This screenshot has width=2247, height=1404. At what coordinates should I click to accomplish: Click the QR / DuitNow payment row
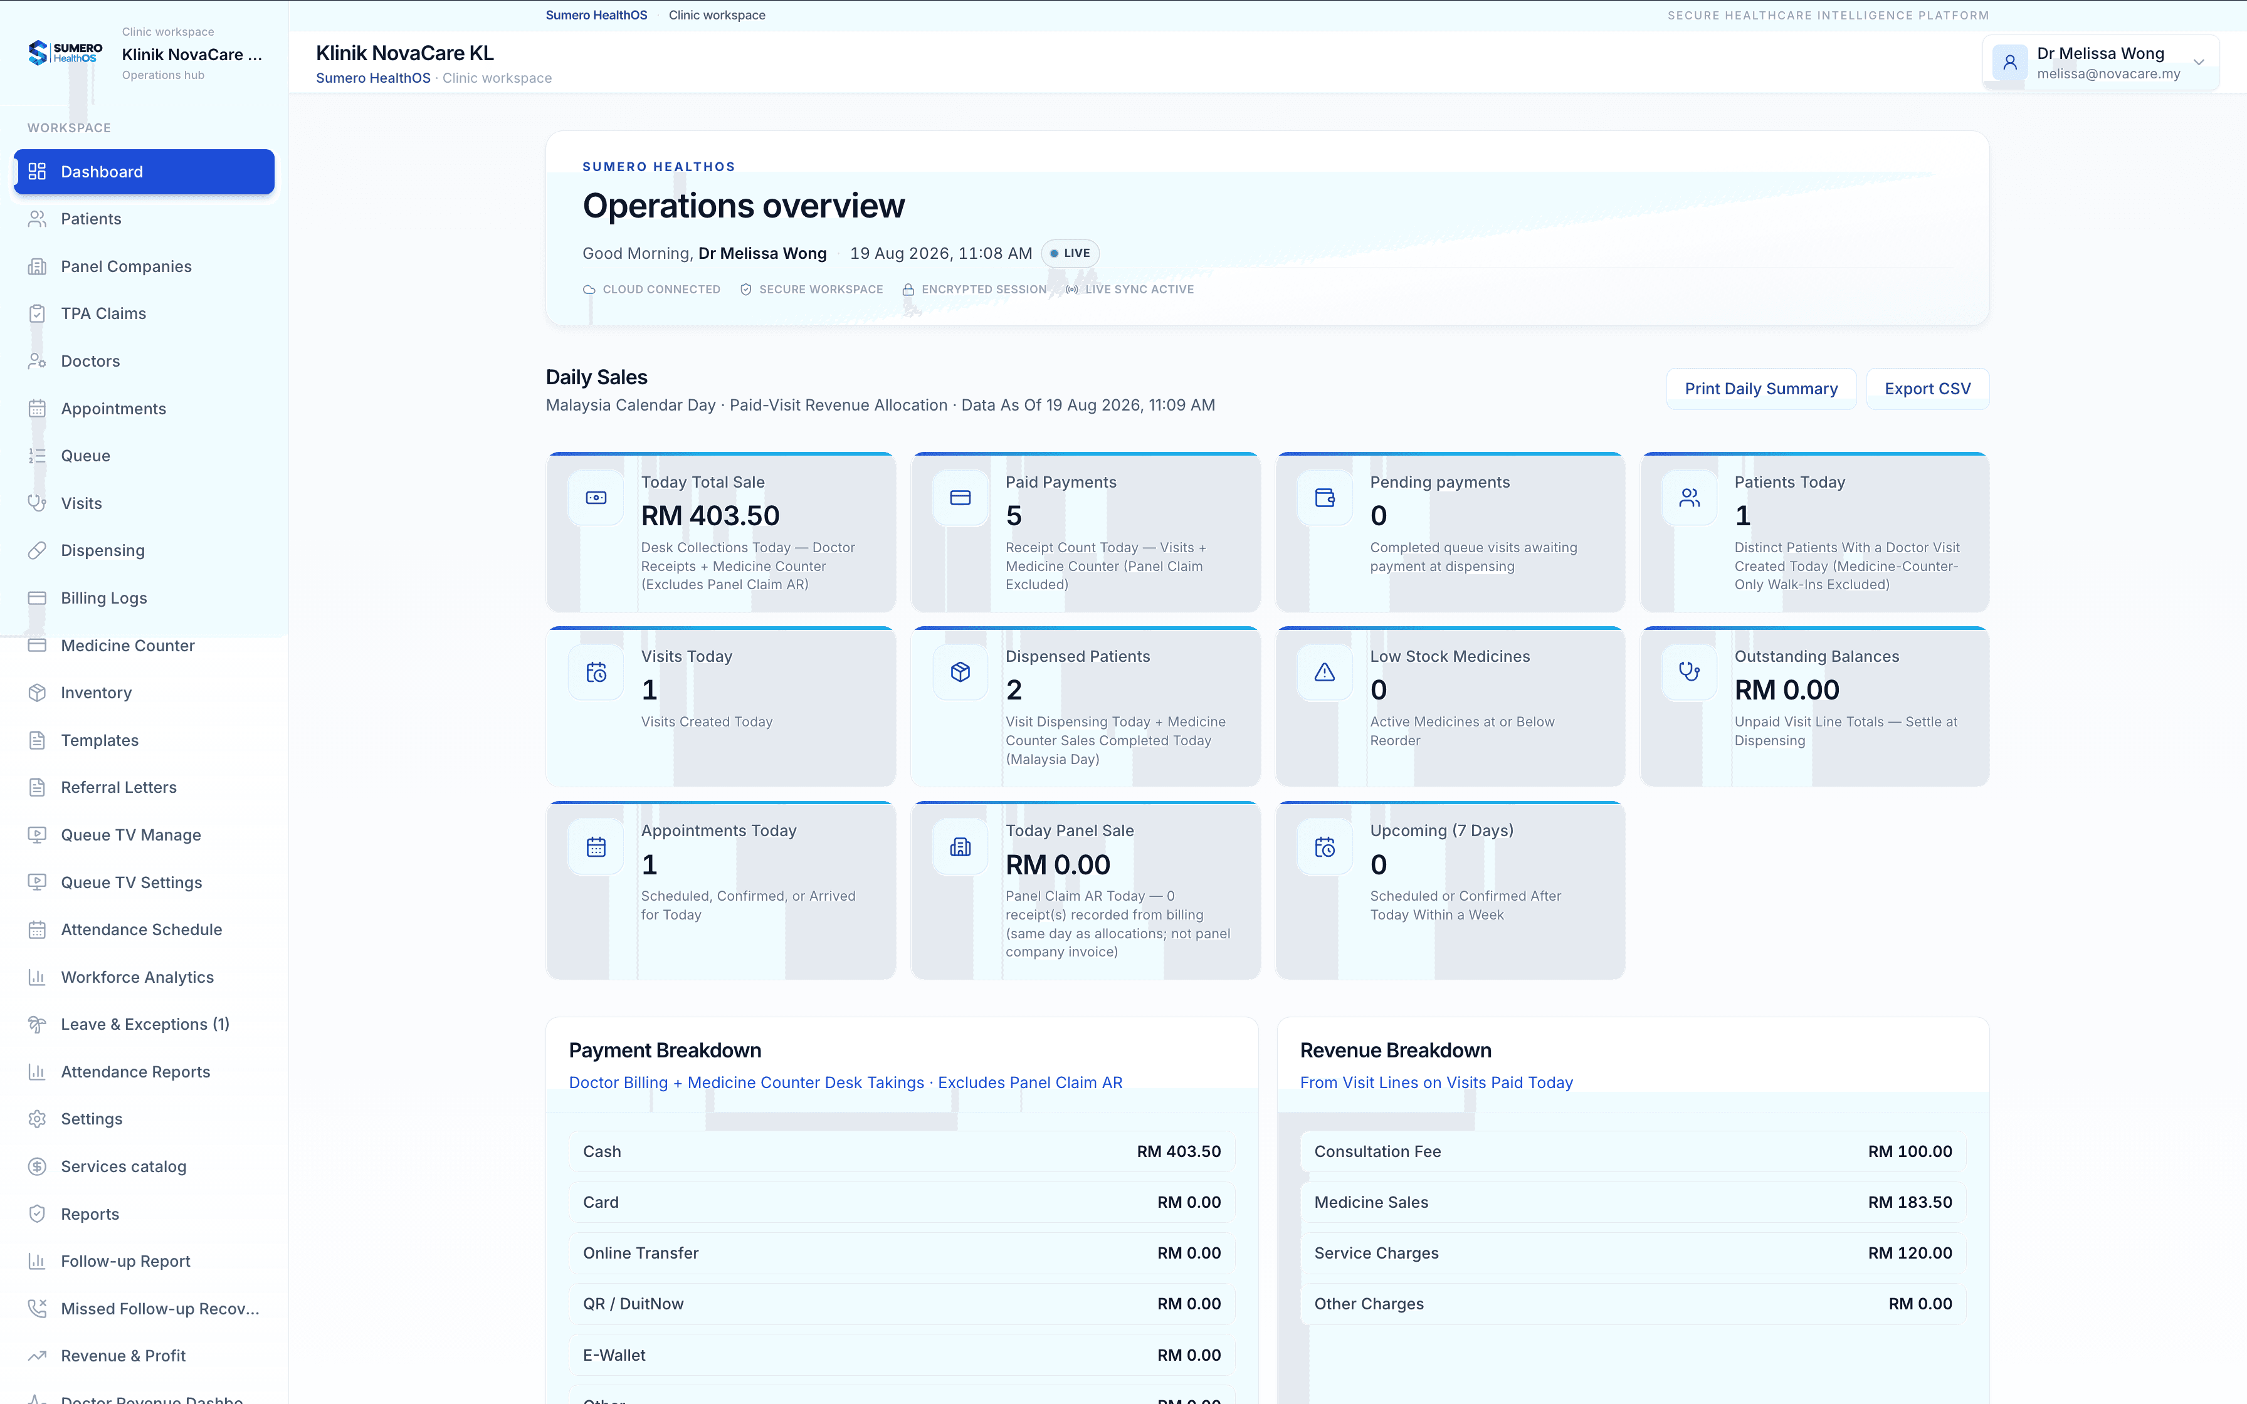pos(902,1304)
